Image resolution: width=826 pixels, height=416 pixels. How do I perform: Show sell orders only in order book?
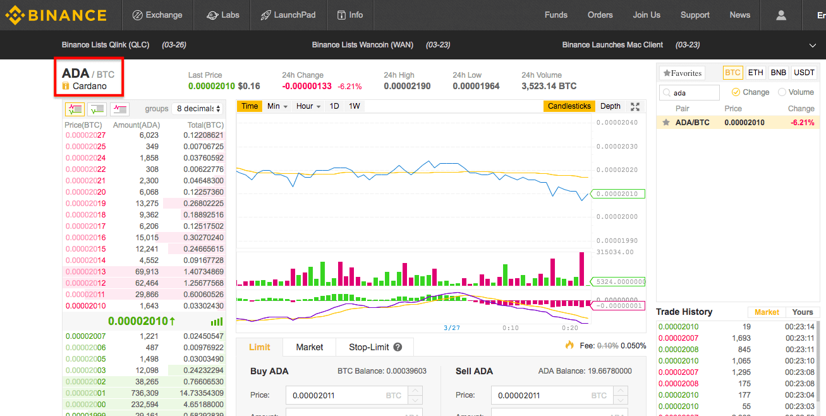coord(119,109)
